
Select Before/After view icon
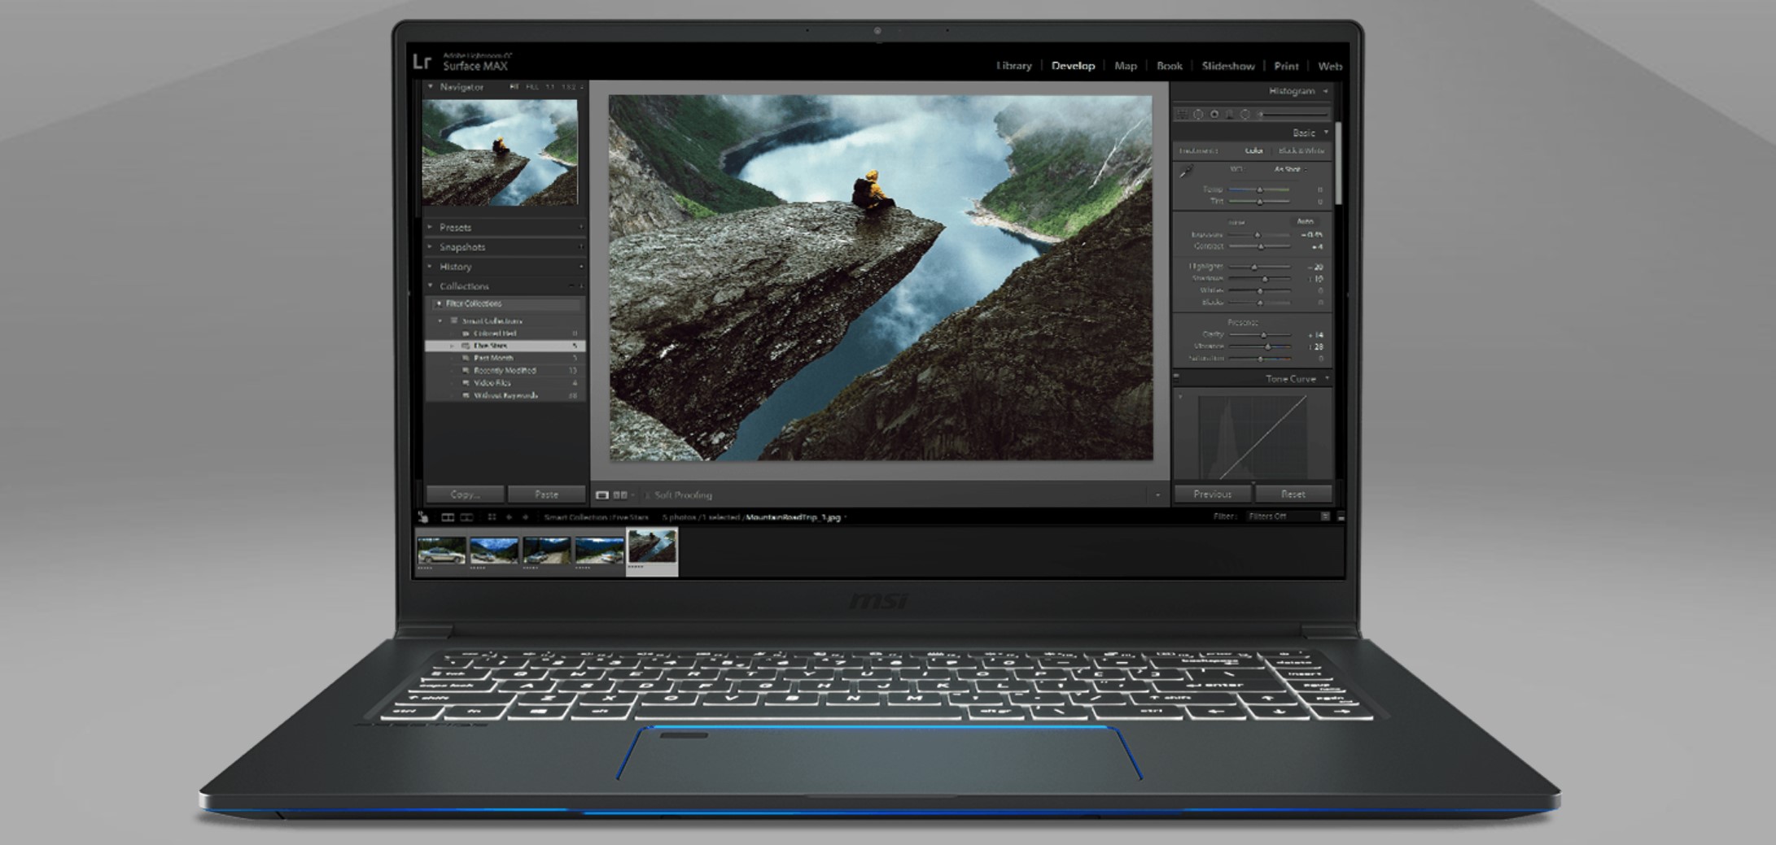[620, 494]
